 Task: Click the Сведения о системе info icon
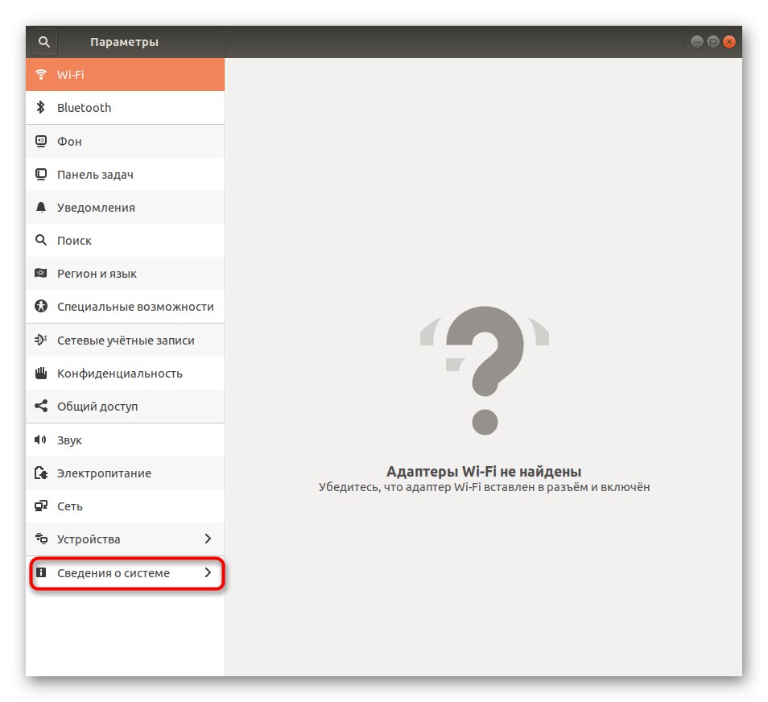pyautogui.click(x=41, y=572)
